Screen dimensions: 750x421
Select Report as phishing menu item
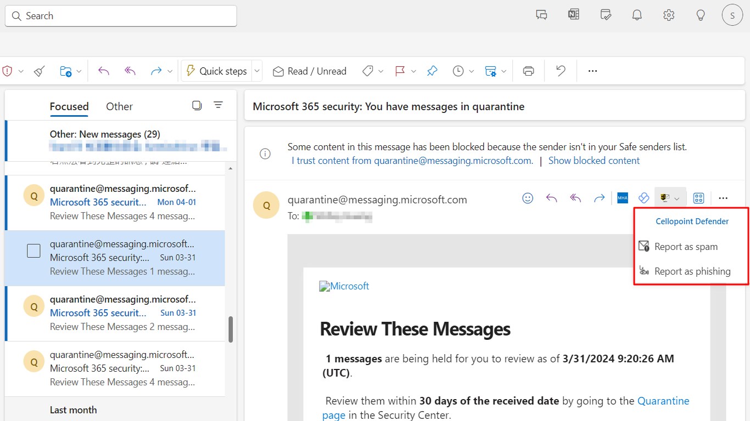pos(691,271)
